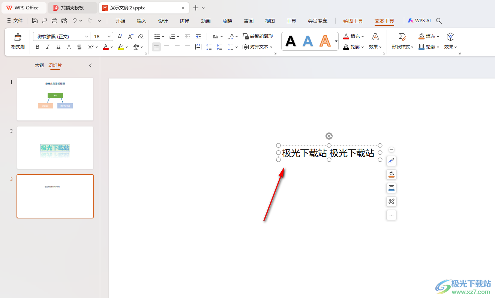Select slide 1 thumbnail
The image size is (495, 298).
point(55,99)
